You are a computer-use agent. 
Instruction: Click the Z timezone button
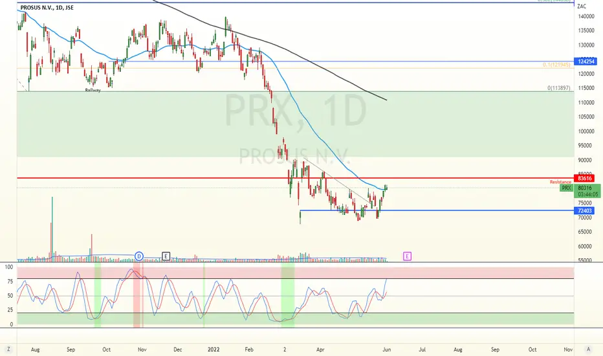click(8, 350)
